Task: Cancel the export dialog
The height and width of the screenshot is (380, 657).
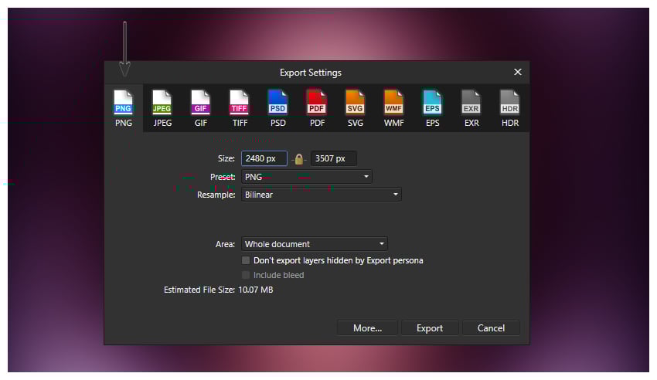Action: (x=491, y=328)
